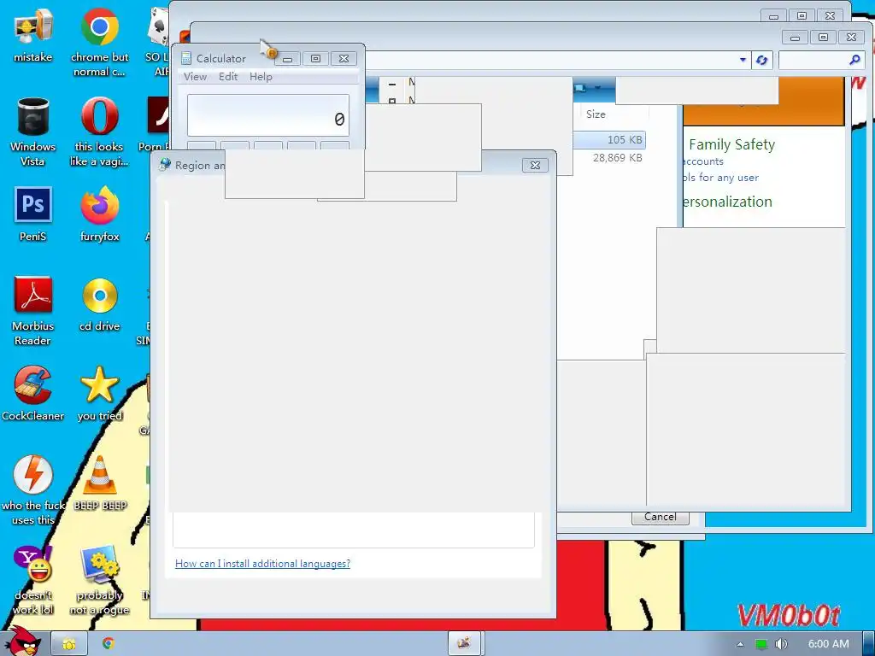Screen dimensions: 875x656
Task: Click the 'accounts' link under Family Safety
Action: pos(703,161)
